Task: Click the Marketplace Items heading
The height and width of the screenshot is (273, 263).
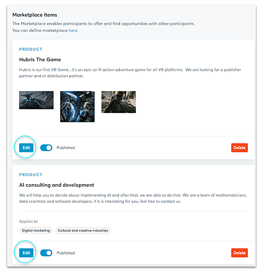Action: pos(35,15)
